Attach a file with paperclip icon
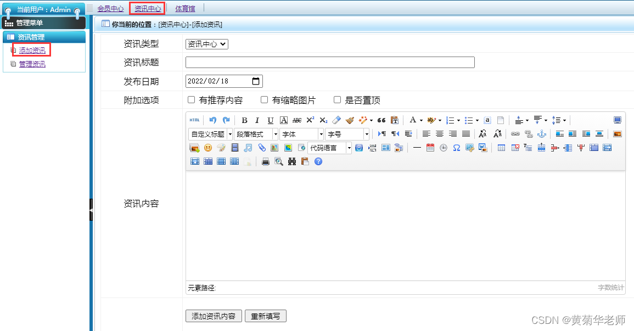Screen dimensions: 634x331 pos(262,148)
